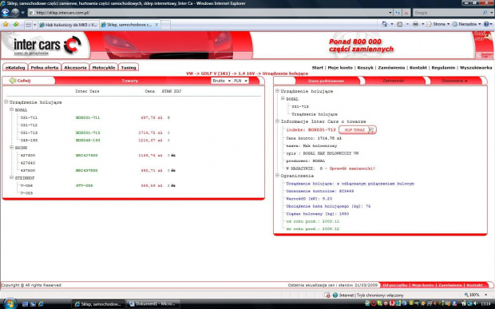Open the PLN currency dropdown
The height and width of the screenshot is (309, 495).
[x=240, y=81]
